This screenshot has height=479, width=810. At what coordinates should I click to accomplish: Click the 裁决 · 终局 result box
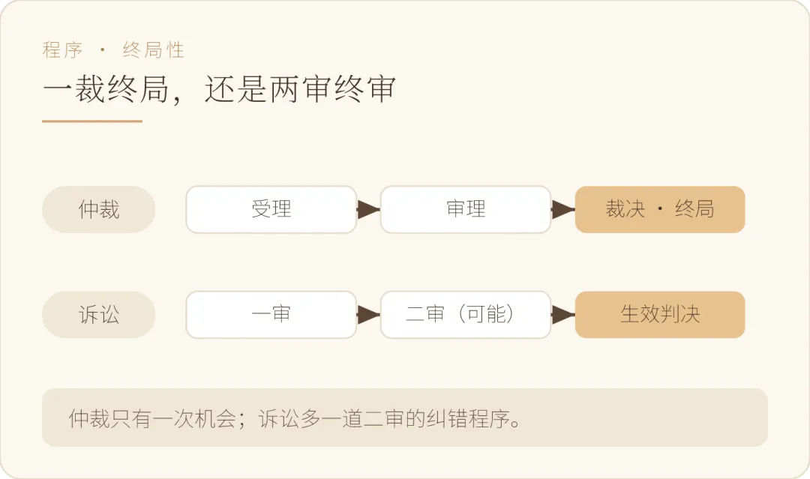[x=660, y=210]
